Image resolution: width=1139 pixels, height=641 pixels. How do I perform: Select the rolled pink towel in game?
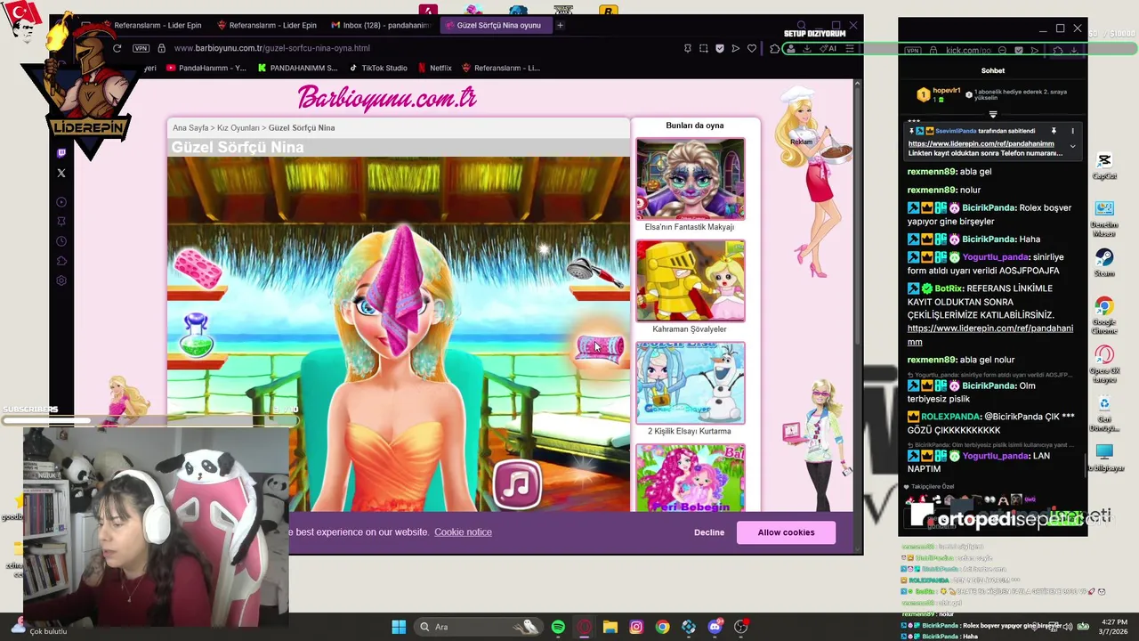[601, 347]
